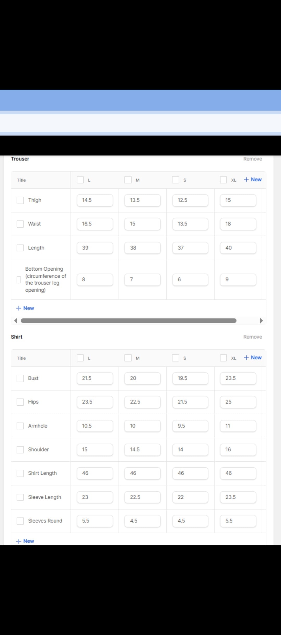Check the Bottom Opening row checkbox
The image size is (281, 635).
pos(19,279)
